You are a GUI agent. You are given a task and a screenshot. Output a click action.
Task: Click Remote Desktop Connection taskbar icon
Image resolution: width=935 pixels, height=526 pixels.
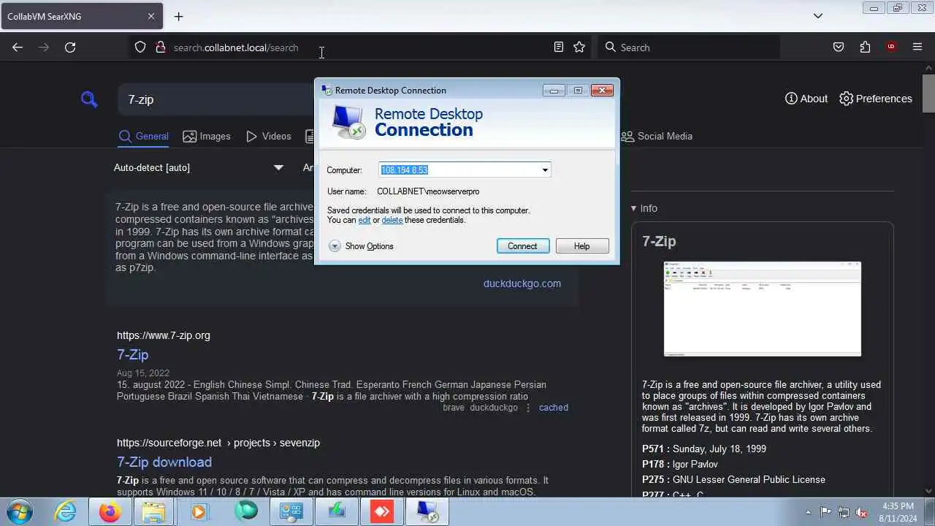pos(427,512)
